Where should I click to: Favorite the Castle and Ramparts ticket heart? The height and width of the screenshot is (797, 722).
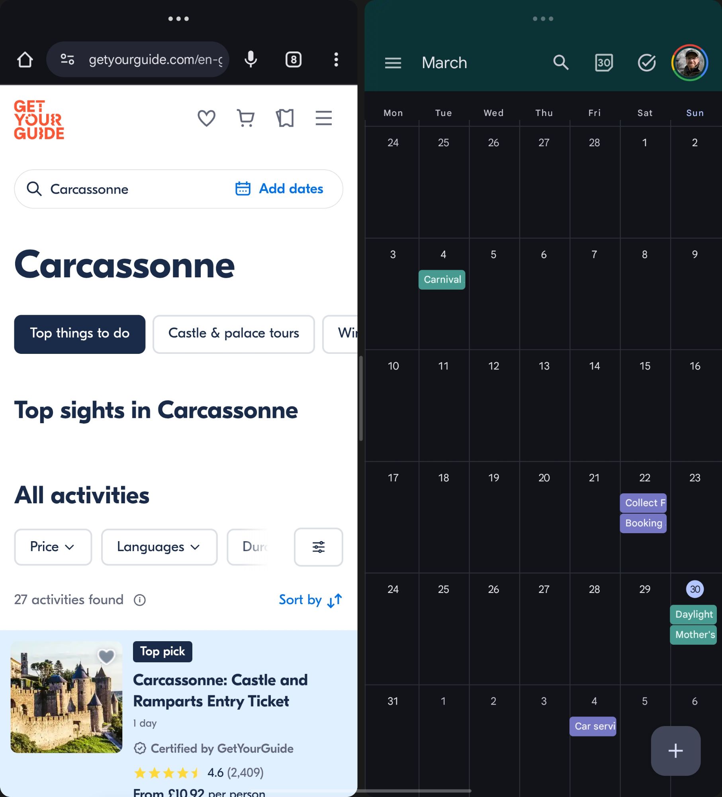click(x=106, y=656)
